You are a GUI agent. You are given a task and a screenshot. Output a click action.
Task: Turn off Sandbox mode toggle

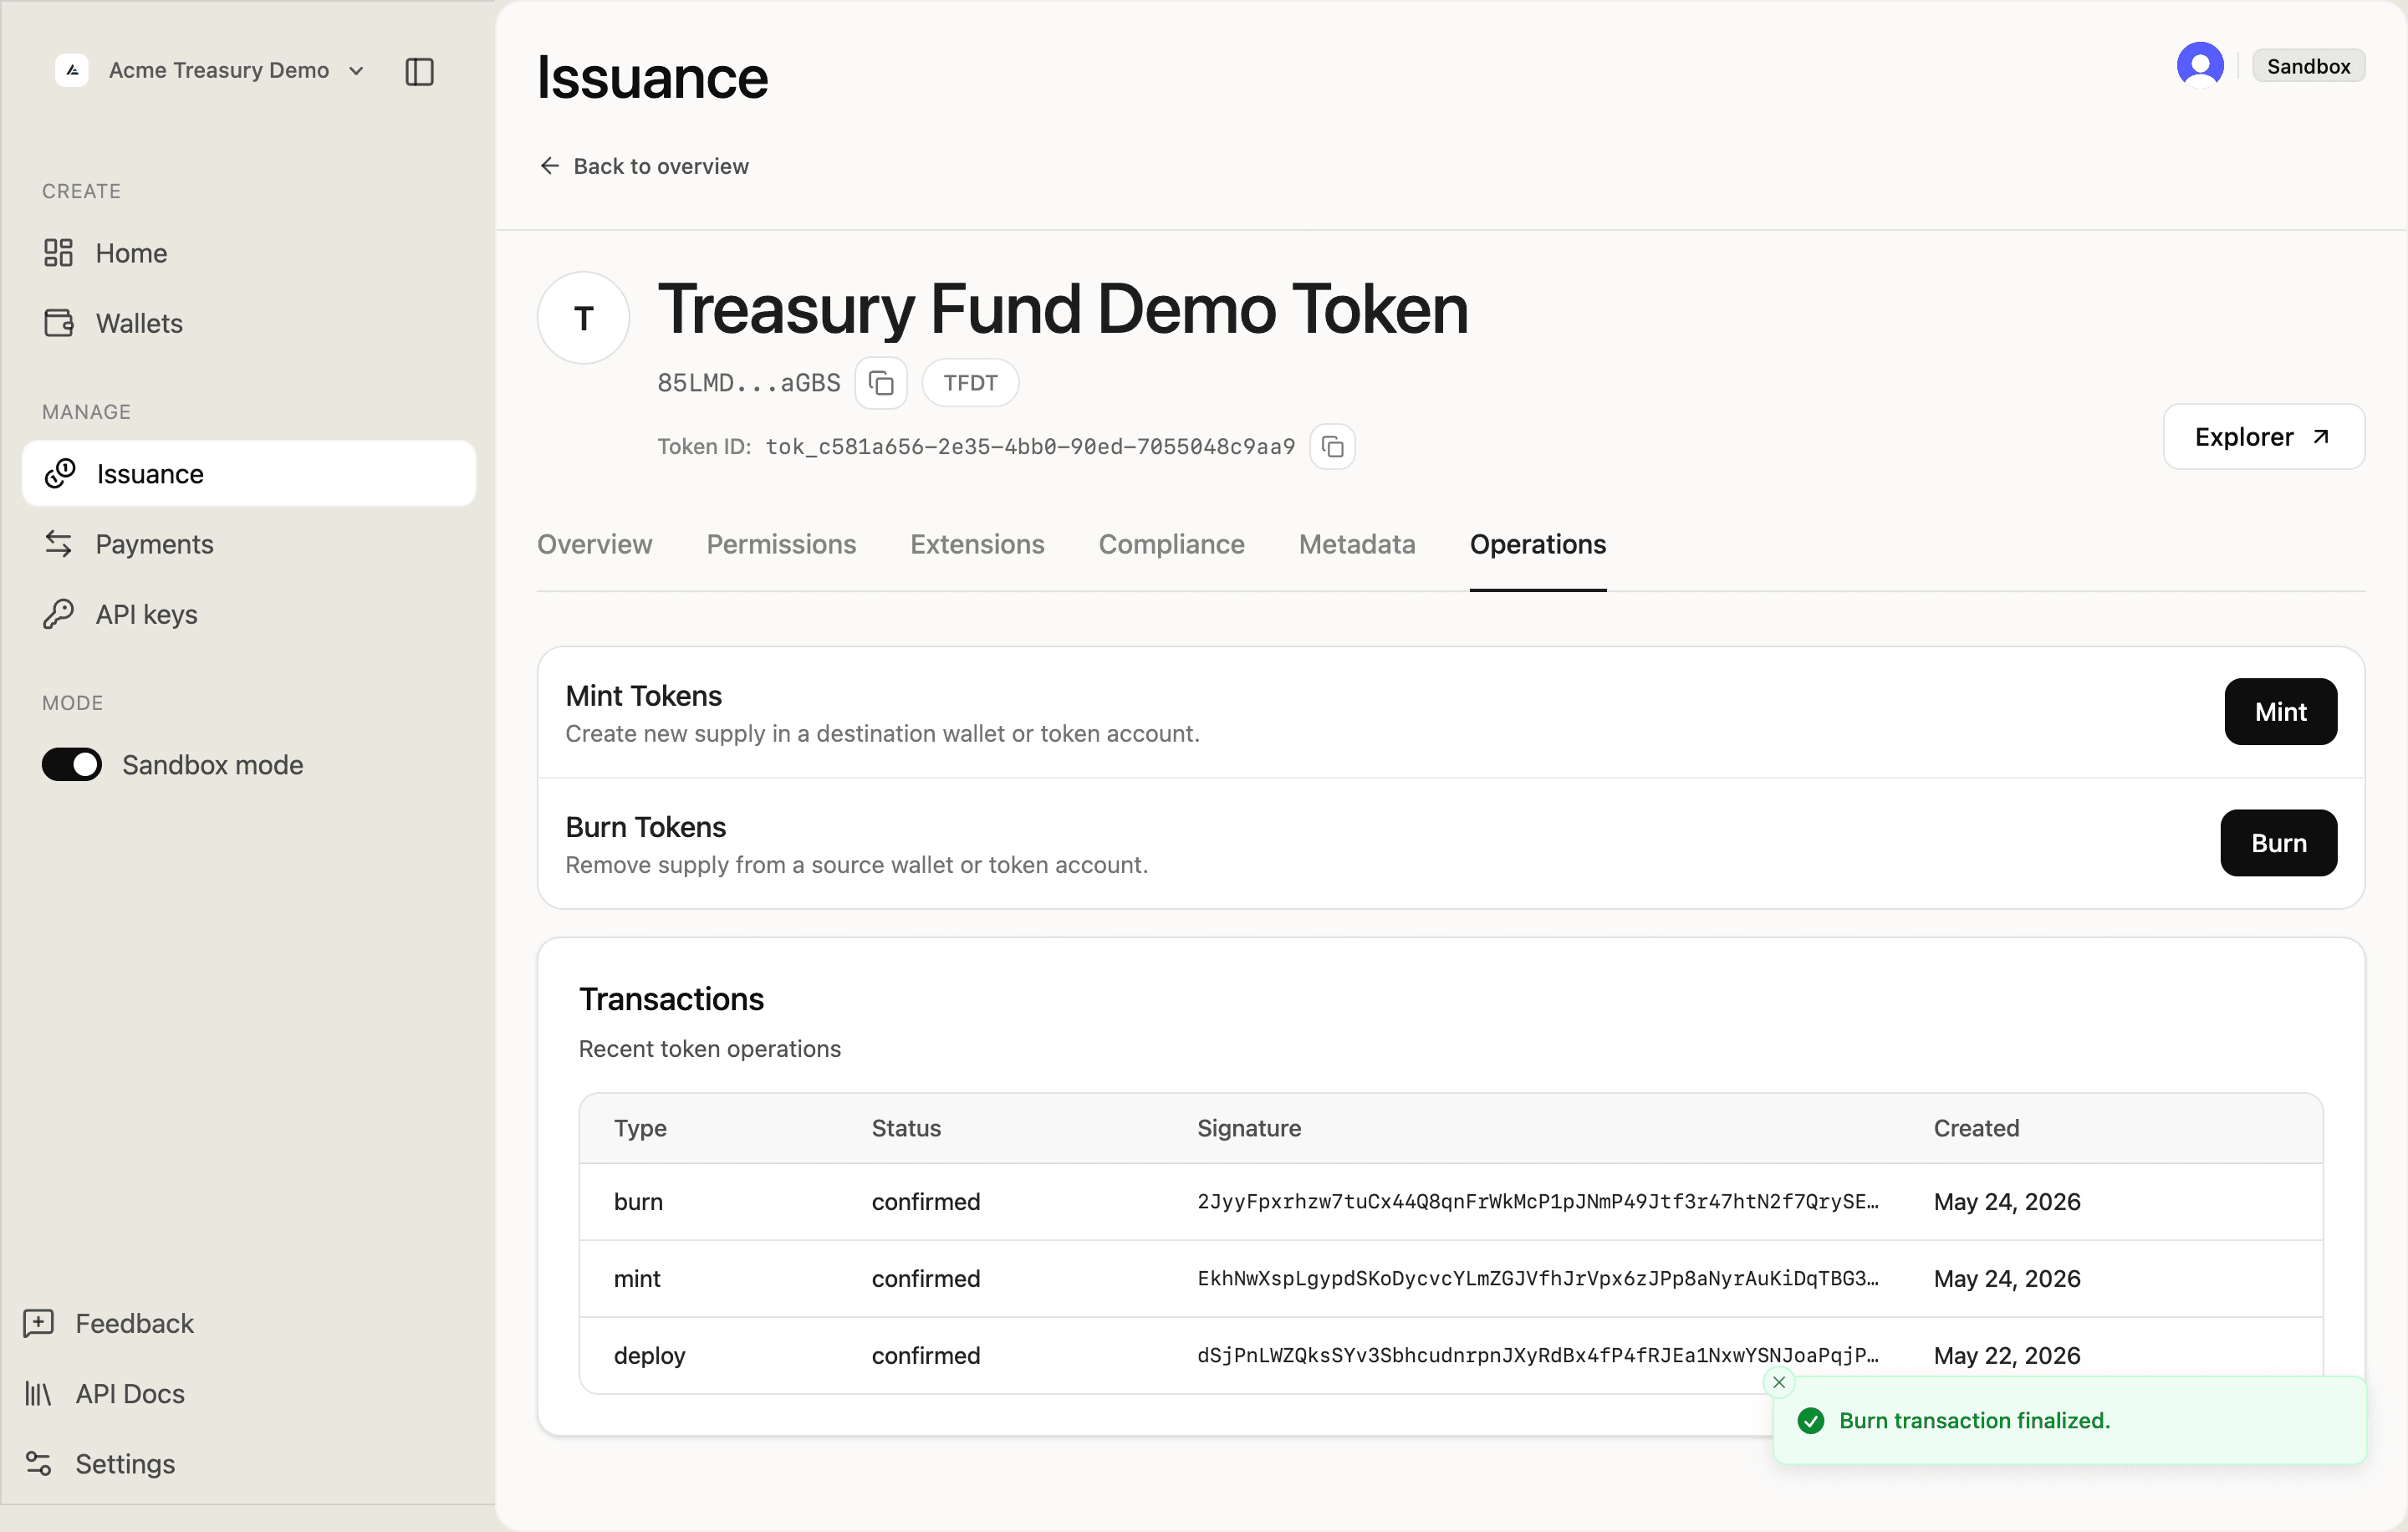tap(71, 765)
